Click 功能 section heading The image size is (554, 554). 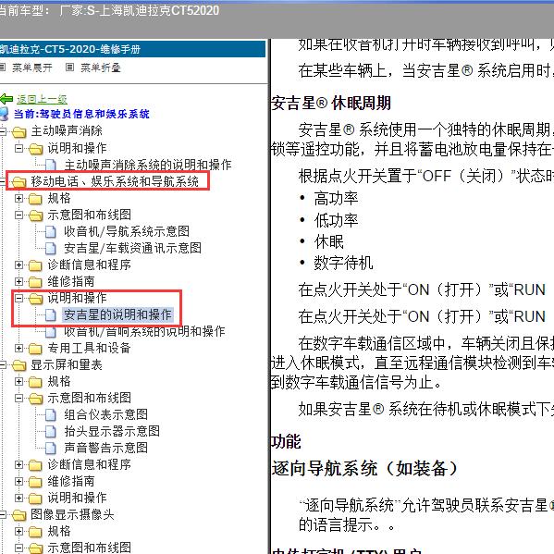point(286,442)
